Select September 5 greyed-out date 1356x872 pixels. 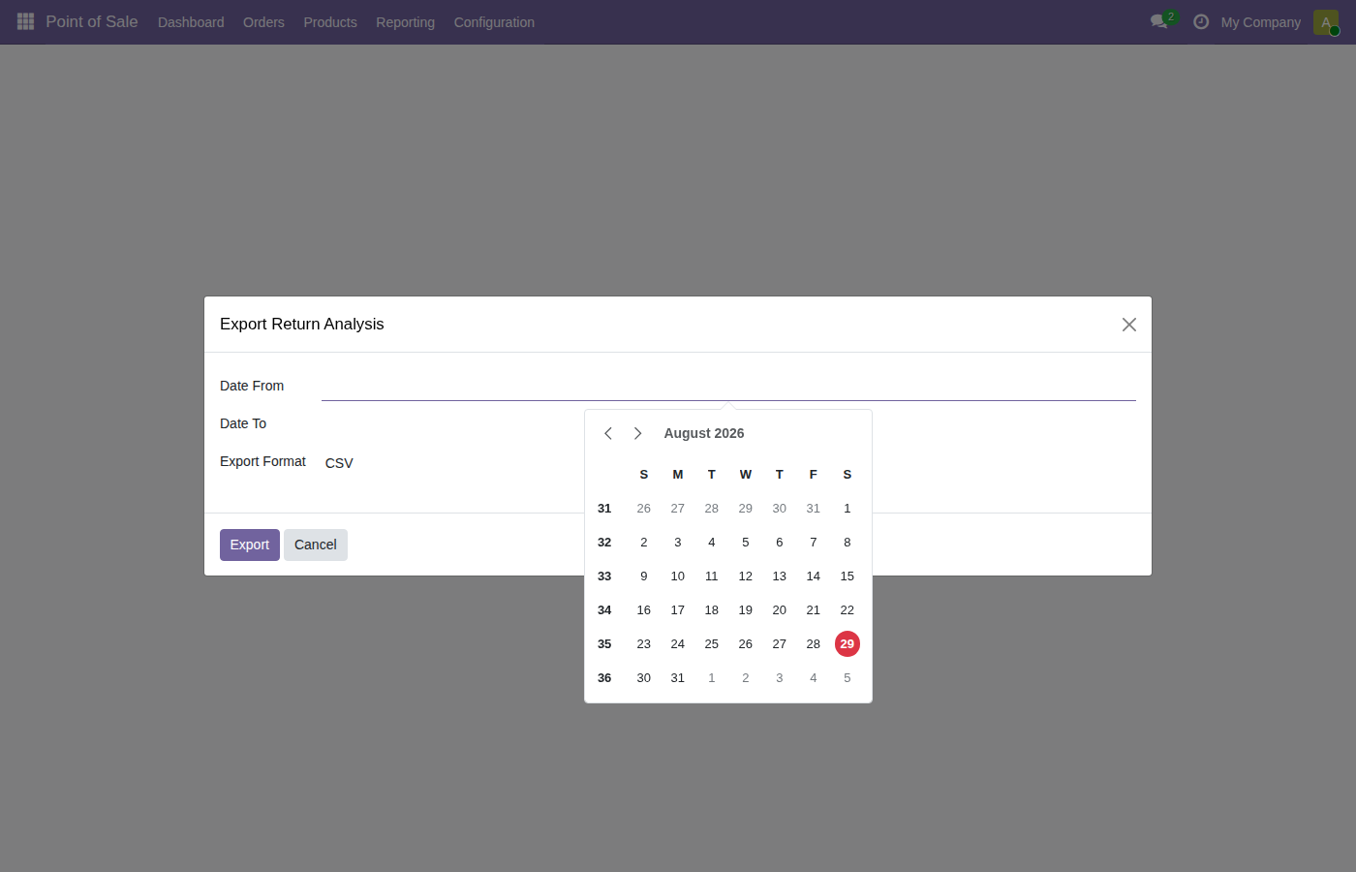pos(847,678)
